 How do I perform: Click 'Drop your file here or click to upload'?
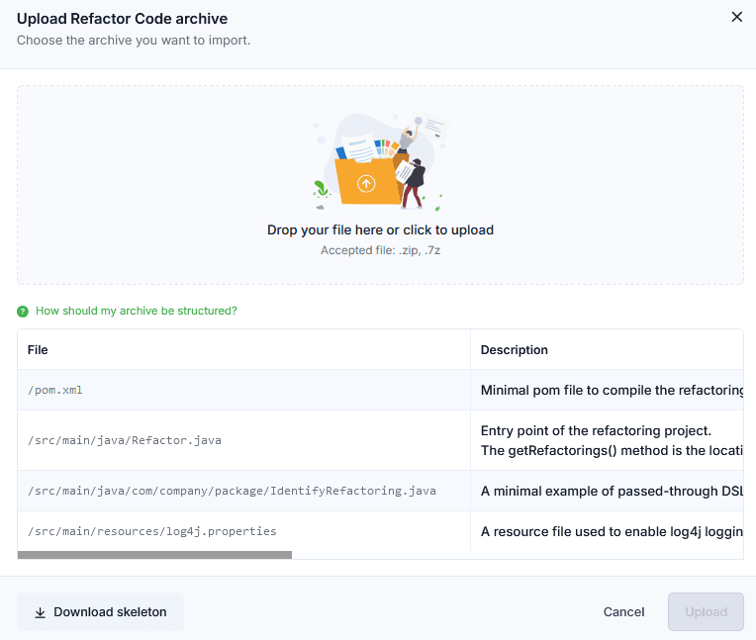click(380, 229)
